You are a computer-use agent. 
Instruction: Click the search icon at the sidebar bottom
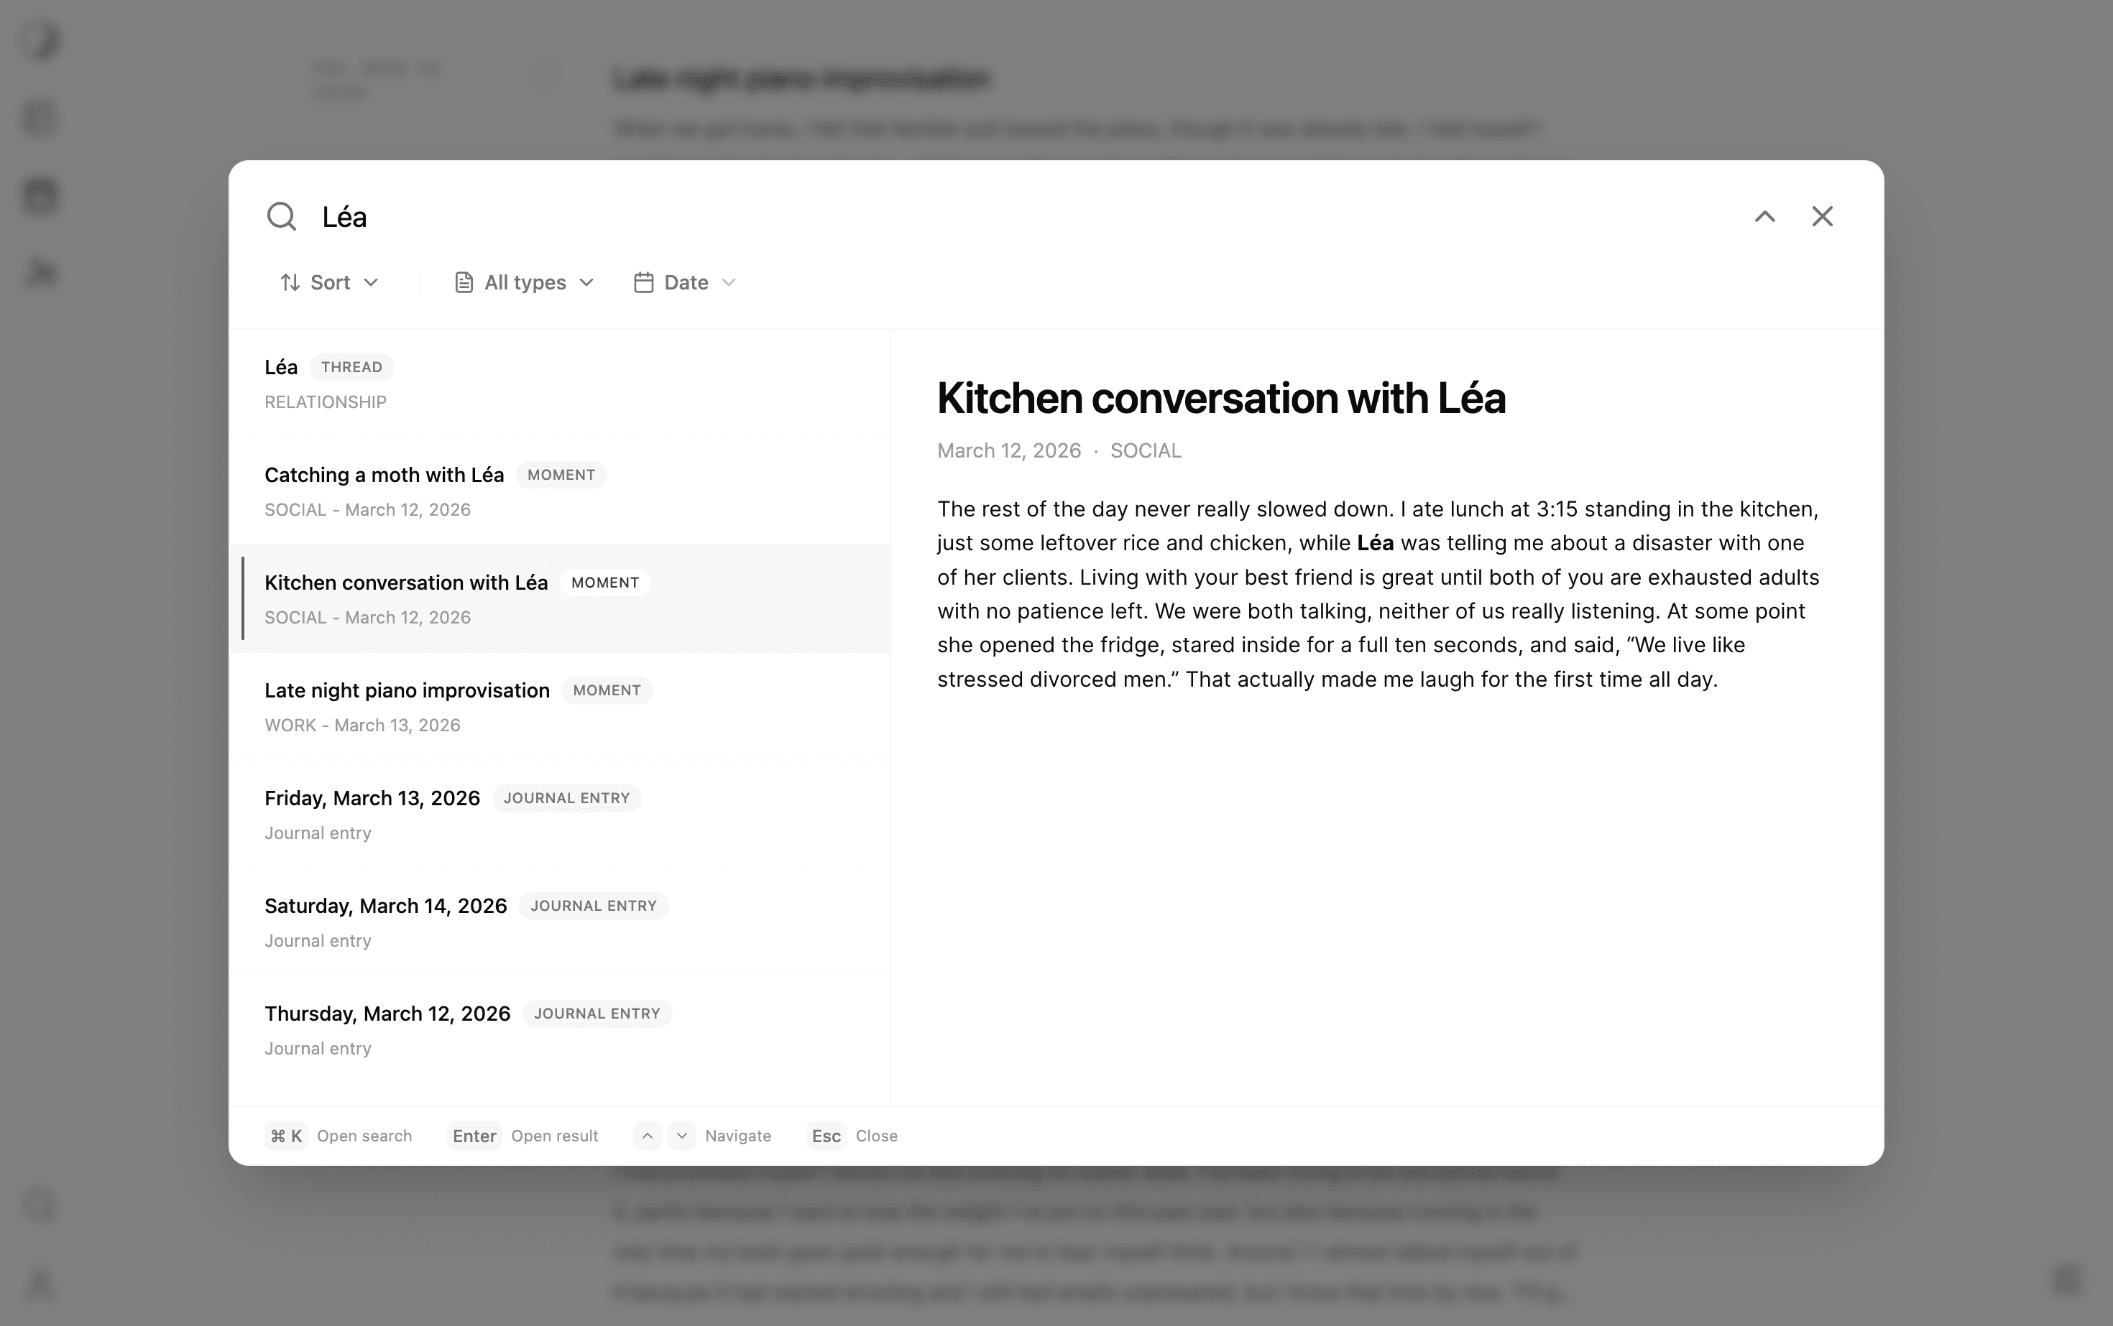40,1205
